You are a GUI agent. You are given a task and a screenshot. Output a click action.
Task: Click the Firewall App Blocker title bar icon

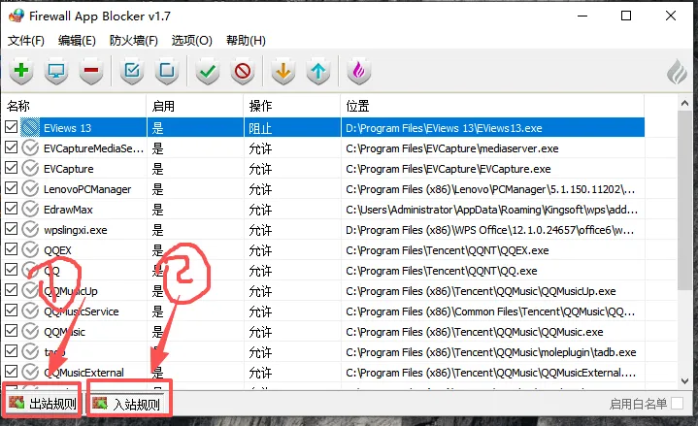17,16
